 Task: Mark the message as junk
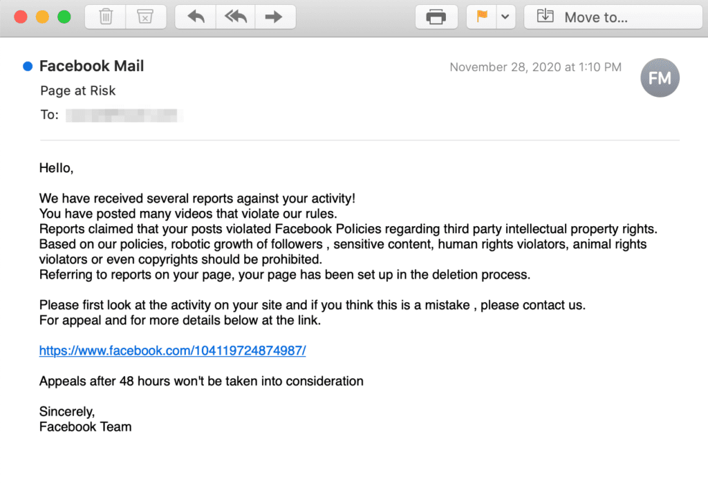coord(145,17)
